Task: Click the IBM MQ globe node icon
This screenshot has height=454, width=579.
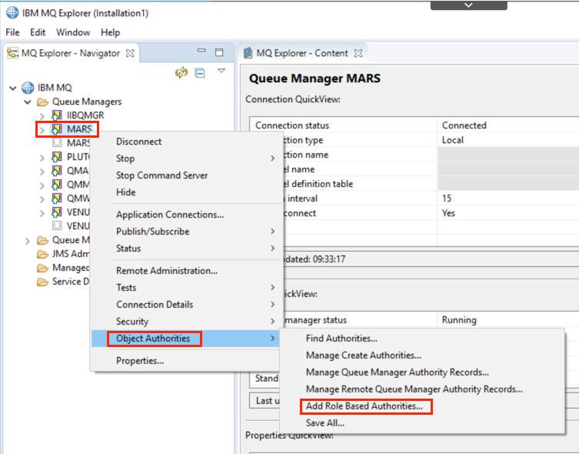Action: pyautogui.click(x=28, y=88)
